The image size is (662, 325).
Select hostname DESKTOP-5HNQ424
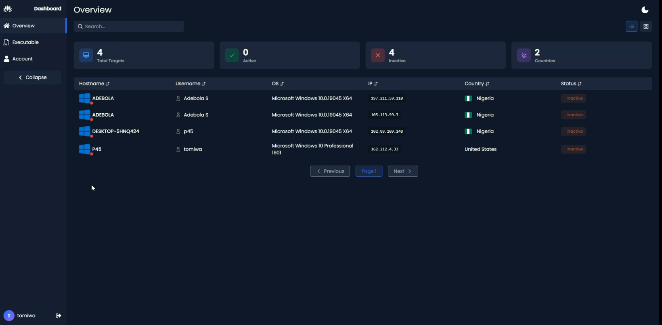coord(116,131)
